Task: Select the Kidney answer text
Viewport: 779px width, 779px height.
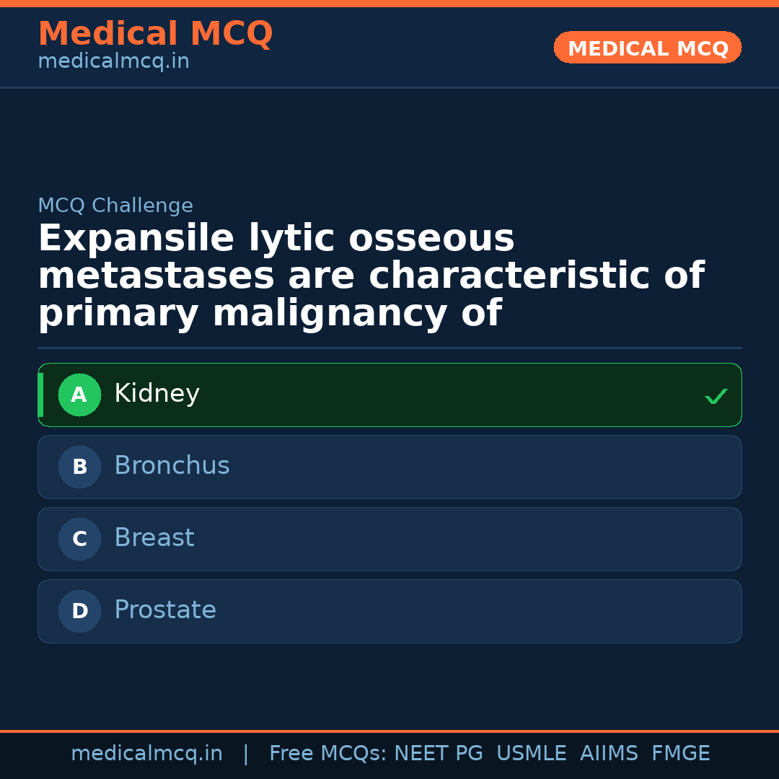Action: 157,394
